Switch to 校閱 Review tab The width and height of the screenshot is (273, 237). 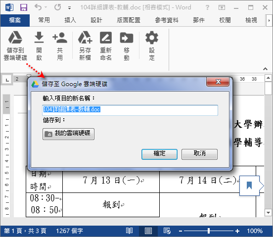click(225, 20)
